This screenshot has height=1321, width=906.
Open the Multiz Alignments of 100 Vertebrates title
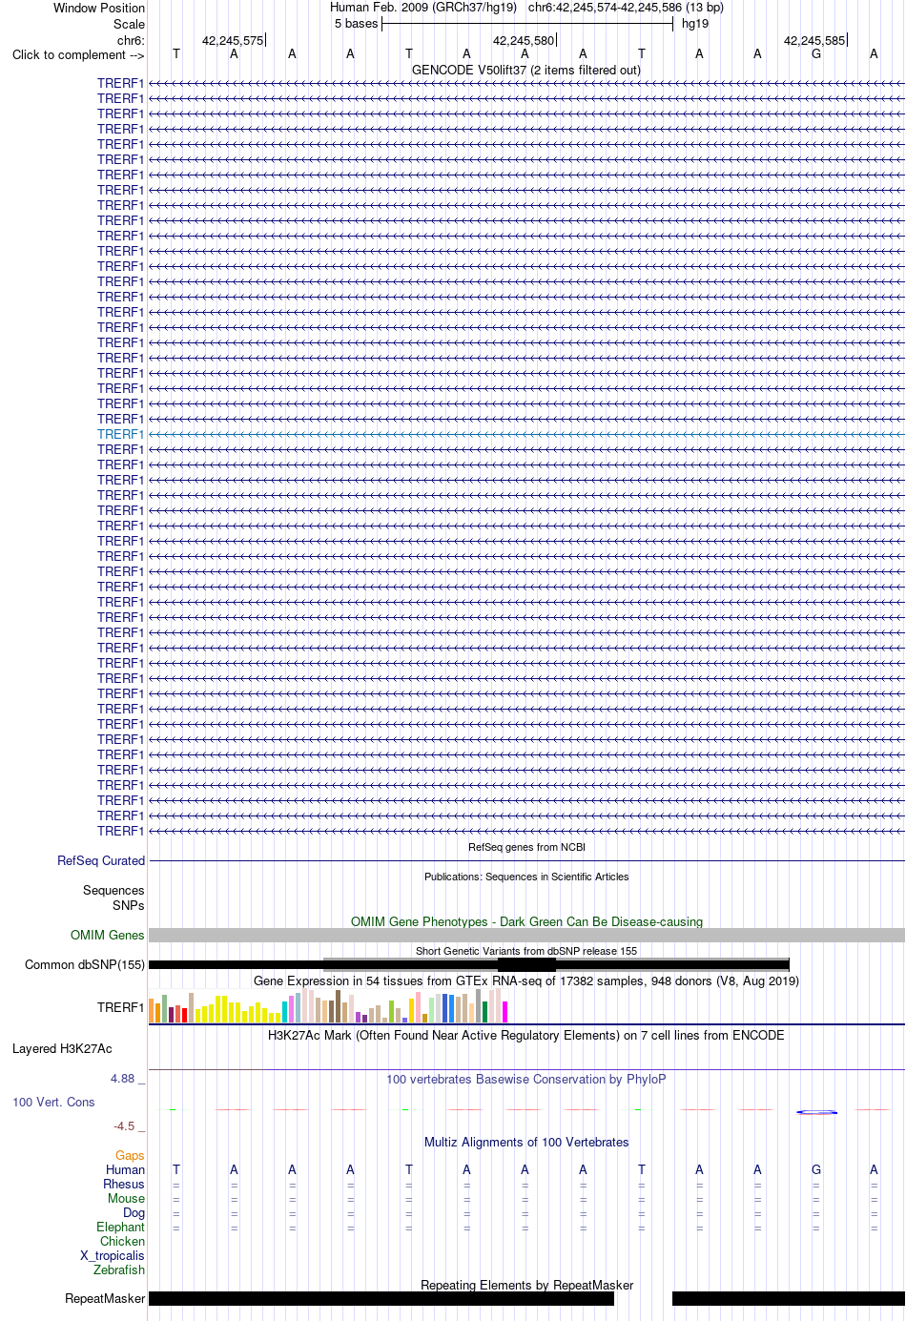click(x=526, y=1142)
